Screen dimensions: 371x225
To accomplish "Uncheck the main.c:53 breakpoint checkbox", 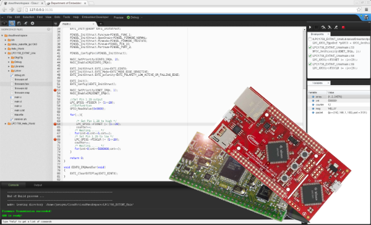I will click(310, 47).
